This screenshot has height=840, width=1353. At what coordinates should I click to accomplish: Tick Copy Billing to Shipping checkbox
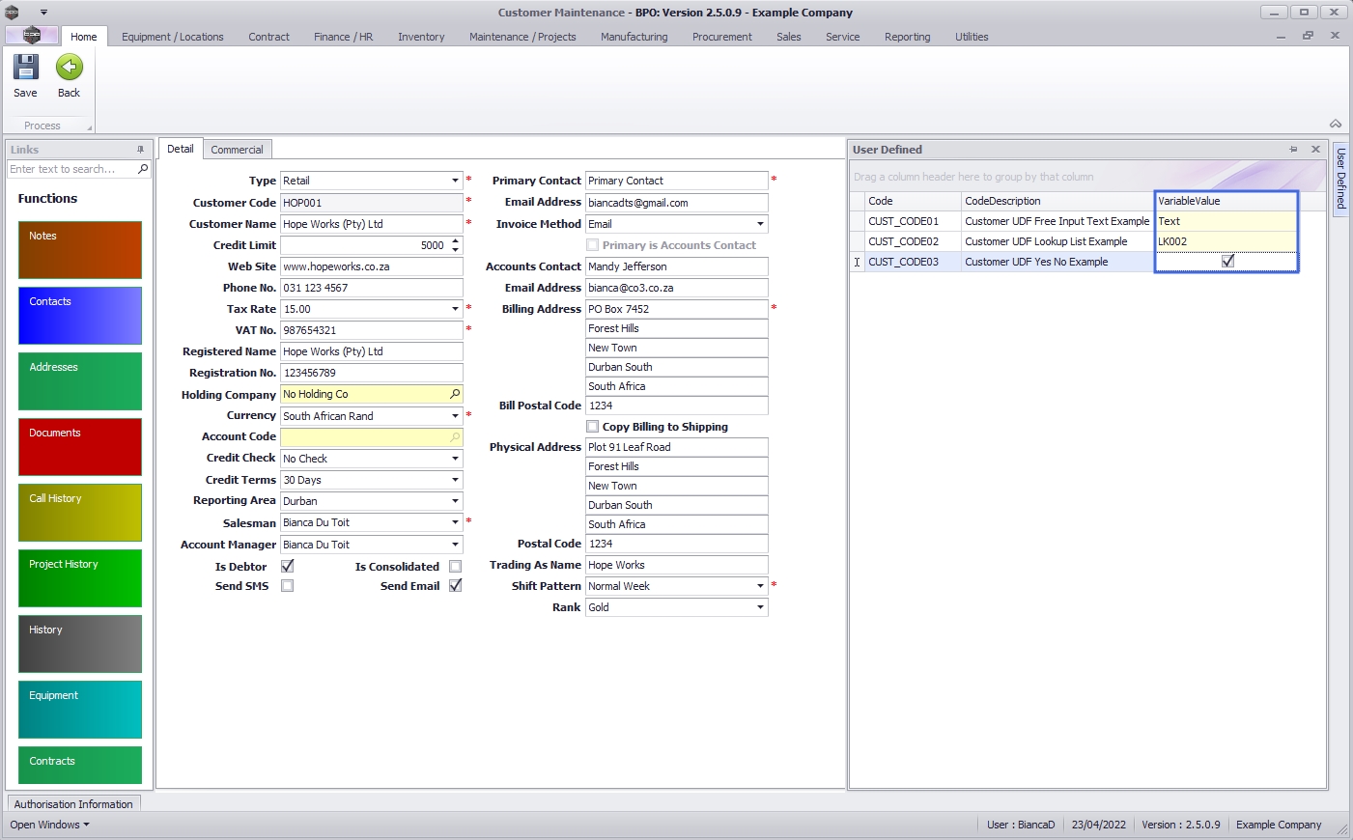point(593,427)
